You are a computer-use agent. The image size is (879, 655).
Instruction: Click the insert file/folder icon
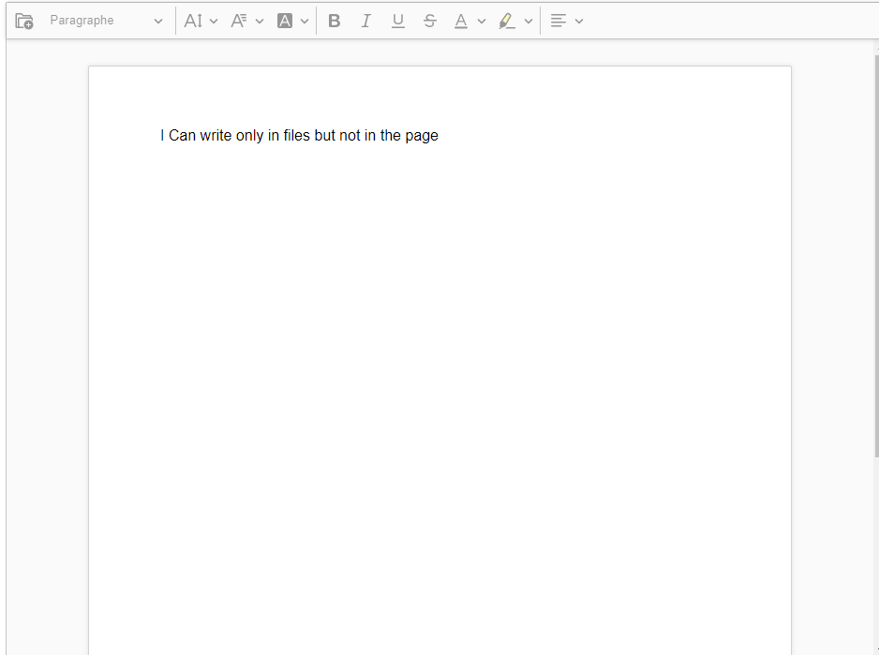[x=24, y=21]
